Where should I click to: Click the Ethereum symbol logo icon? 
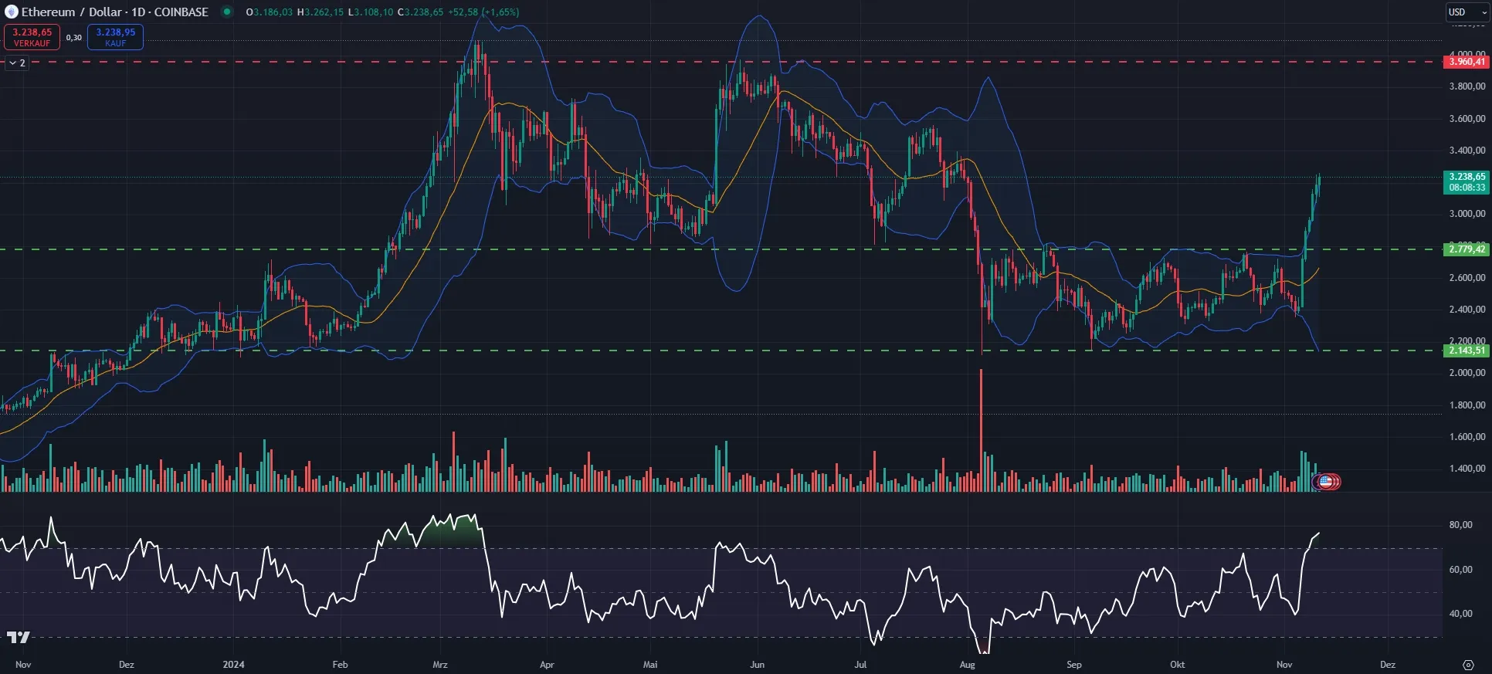(12, 12)
